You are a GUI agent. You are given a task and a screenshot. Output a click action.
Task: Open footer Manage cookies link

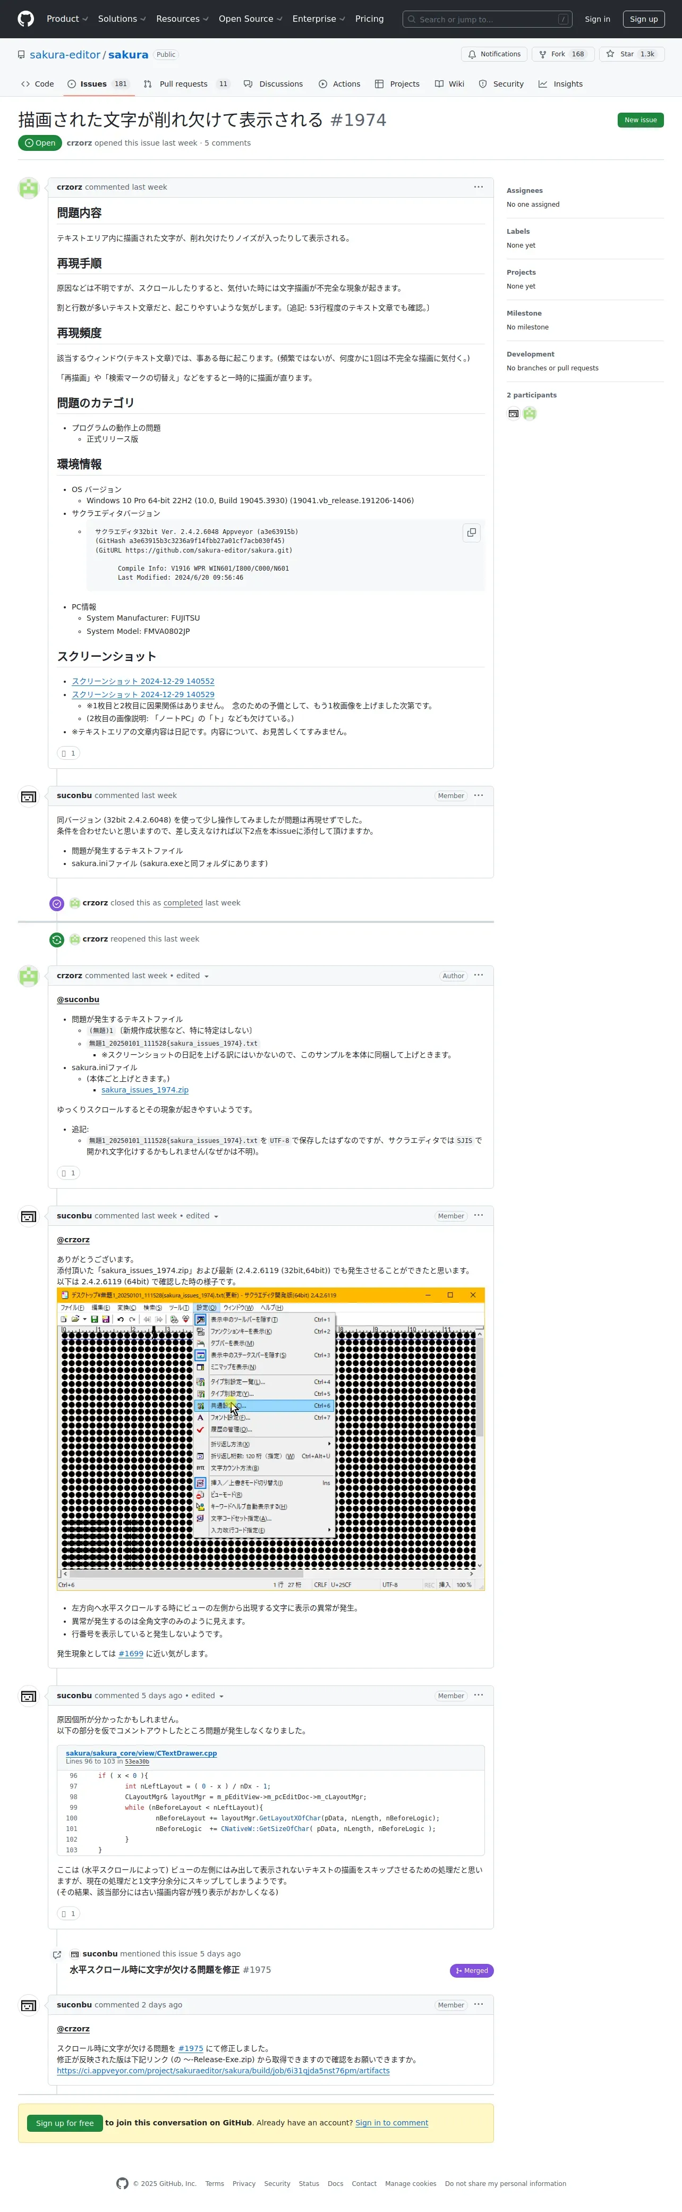point(411,2184)
